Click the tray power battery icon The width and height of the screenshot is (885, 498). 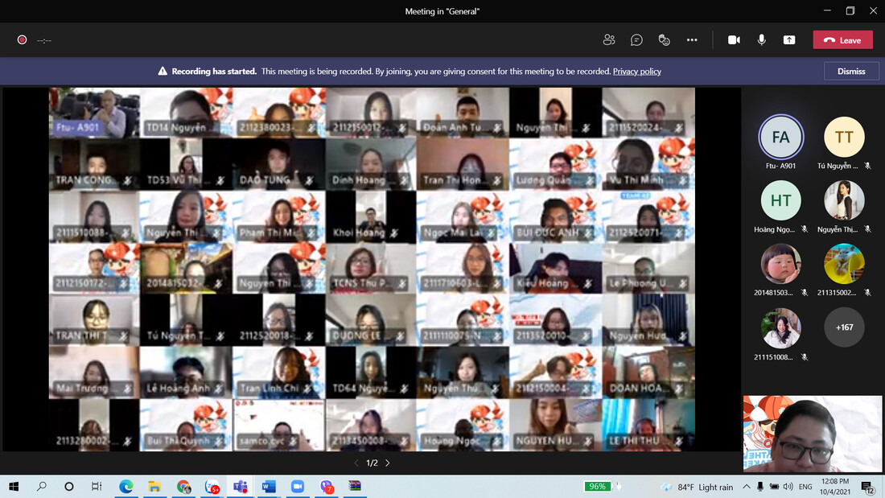[x=774, y=486]
